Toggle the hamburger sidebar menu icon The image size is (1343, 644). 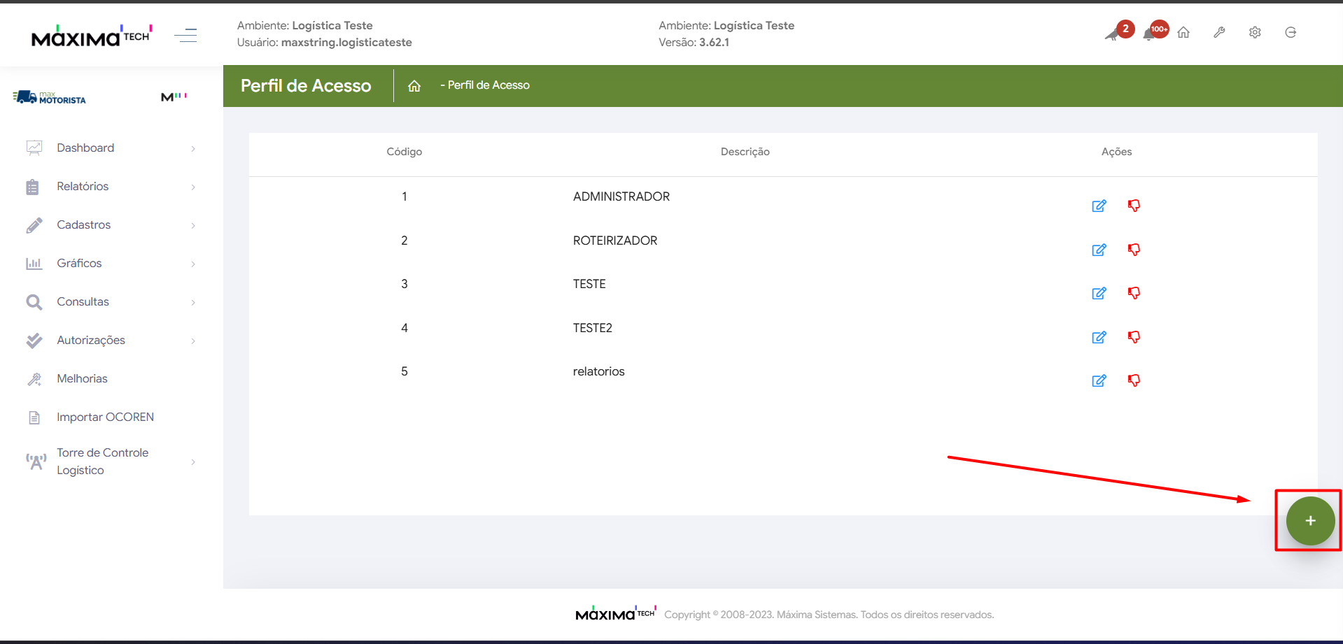185,35
